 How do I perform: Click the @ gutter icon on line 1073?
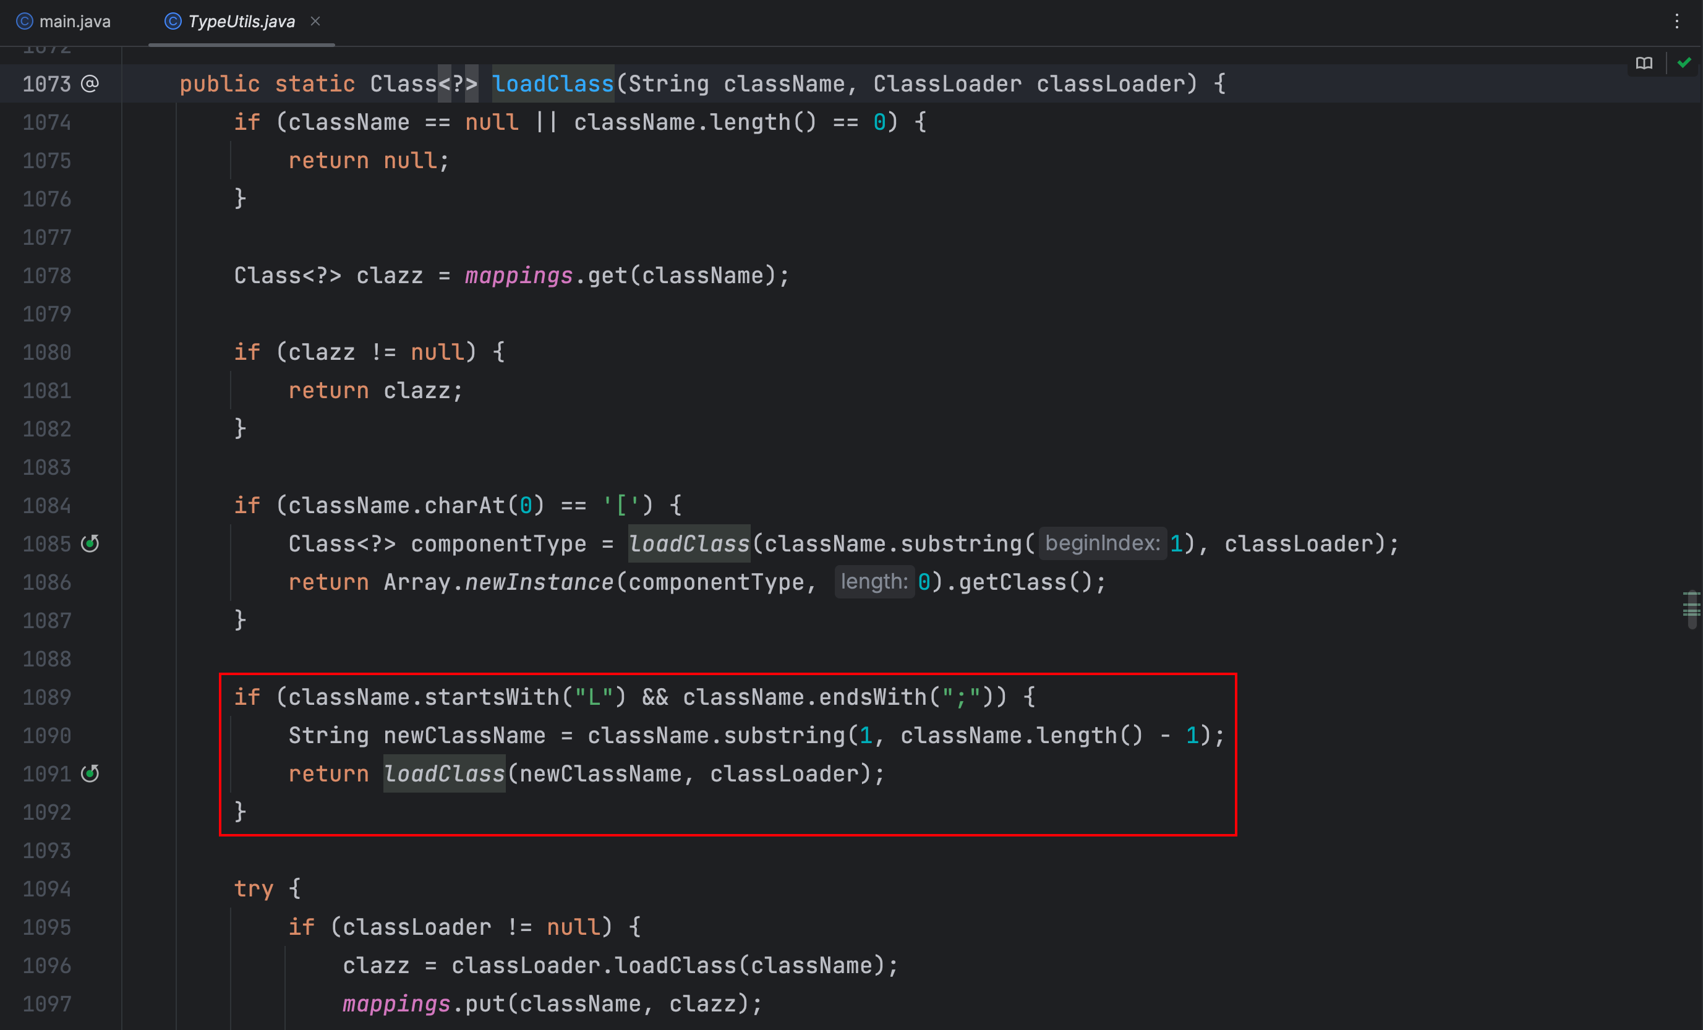(x=90, y=83)
